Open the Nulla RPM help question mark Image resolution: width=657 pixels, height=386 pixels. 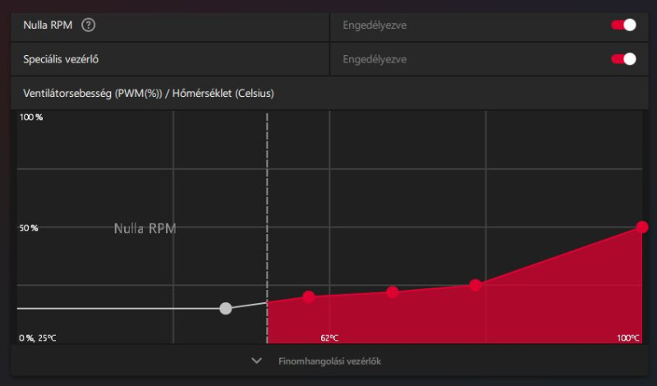(x=88, y=25)
